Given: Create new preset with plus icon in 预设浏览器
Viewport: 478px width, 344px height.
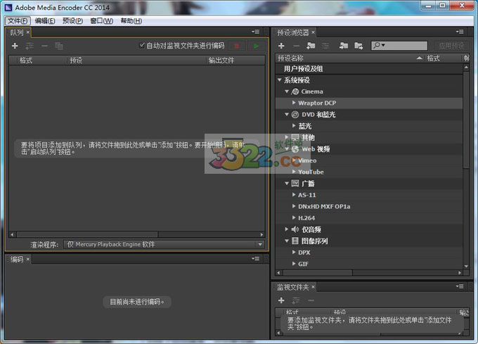Looking at the screenshot, I should click(x=281, y=46).
